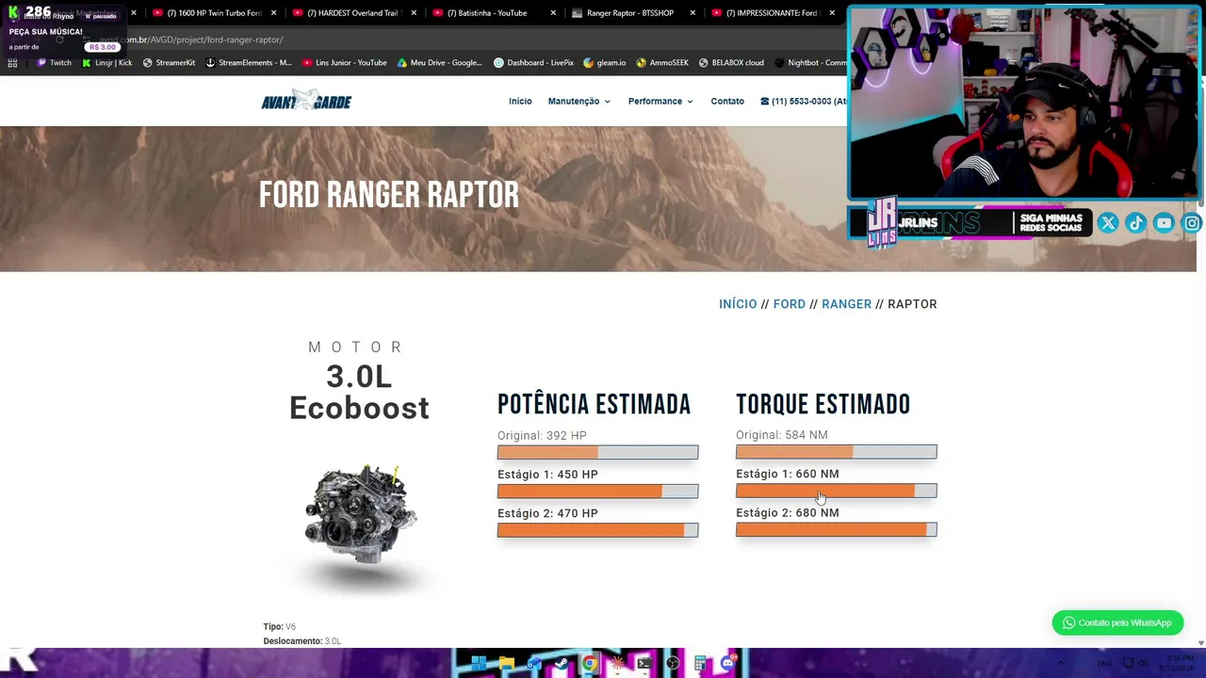Open the Meu Drive - Google bookmark
The image size is (1206, 678).
point(440,63)
